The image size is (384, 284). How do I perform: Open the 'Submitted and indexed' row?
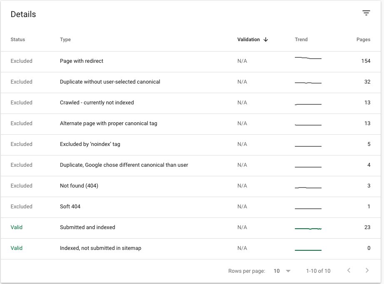tap(190, 228)
